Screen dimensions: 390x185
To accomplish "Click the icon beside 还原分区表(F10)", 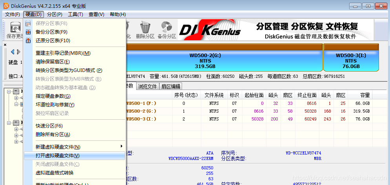I will [x=28, y=40].
